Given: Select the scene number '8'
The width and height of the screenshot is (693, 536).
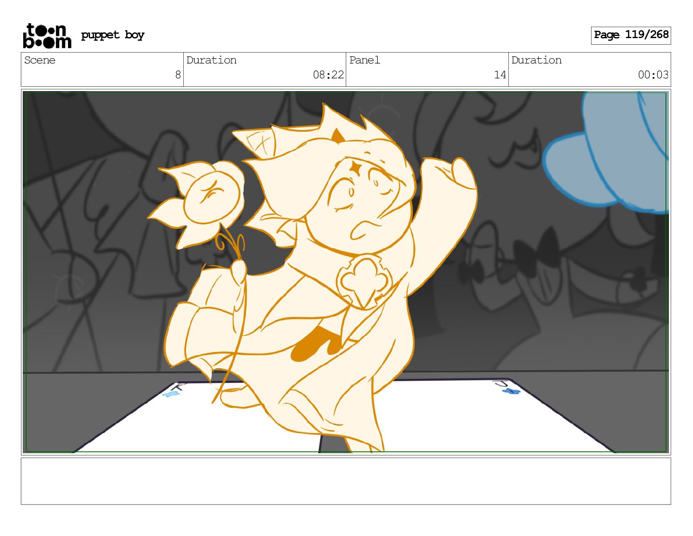Looking at the screenshot, I should (178, 75).
